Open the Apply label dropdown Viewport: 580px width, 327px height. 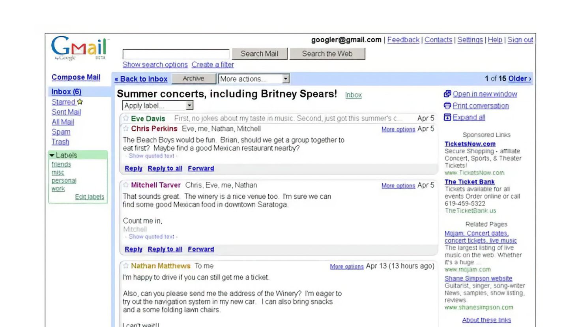tap(157, 105)
